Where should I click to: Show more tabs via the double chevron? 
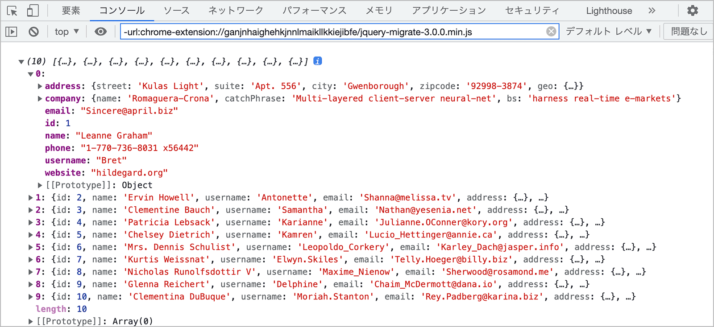pyautogui.click(x=652, y=11)
